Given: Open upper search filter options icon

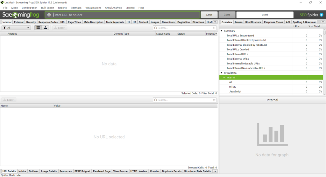Looking at the screenshot, I should point(214,28).
